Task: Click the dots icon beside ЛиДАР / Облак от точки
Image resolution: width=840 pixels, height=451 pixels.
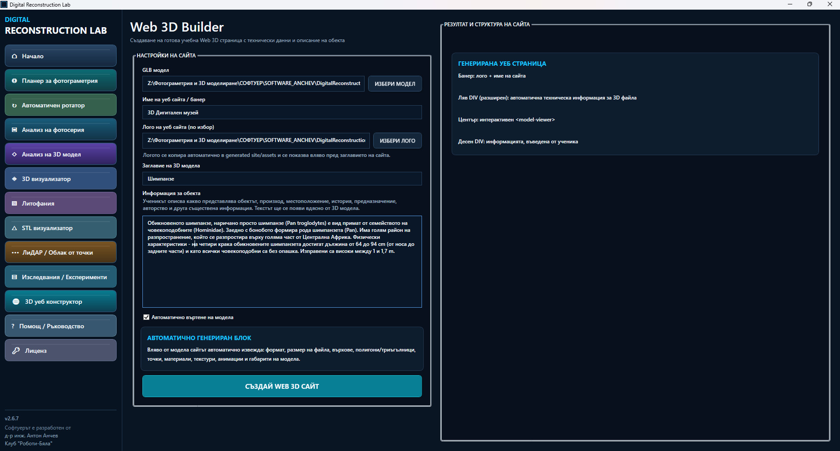Action: pyautogui.click(x=15, y=252)
